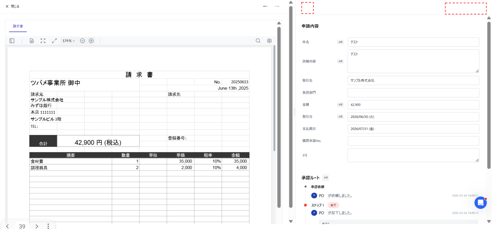Image resolution: width=495 pixels, height=229 pixels.
Task: Click the ステップ 1 approval step label
Action: pos(318,205)
